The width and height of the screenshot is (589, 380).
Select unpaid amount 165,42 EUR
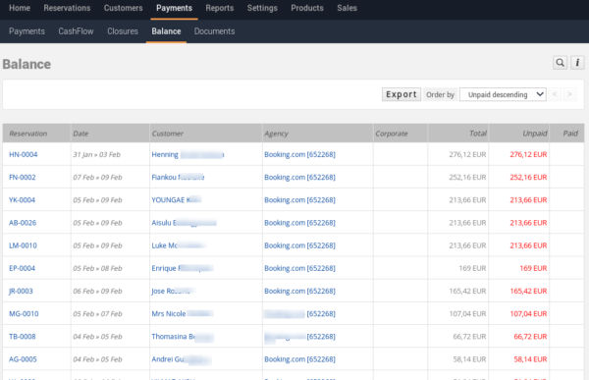tap(528, 291)
